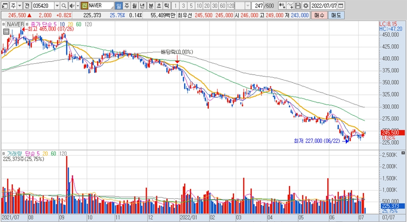Switch to the weekly (주) chart period
Screen dimensions: 407x222
pyautogui.click(x=126, y=6)
